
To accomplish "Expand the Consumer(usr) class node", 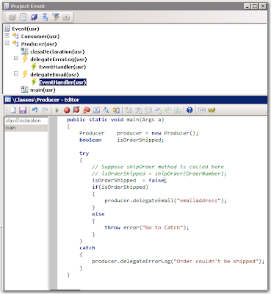I will click(x=7, y=35).
